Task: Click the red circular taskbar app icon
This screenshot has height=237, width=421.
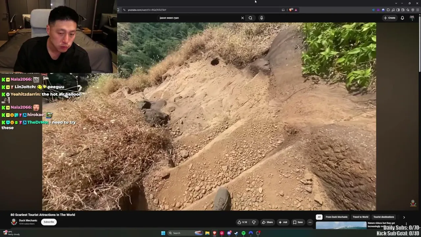Action: click(x=222, y=233)
